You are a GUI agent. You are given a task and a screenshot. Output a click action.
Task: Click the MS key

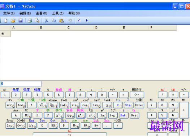point(27,115)
